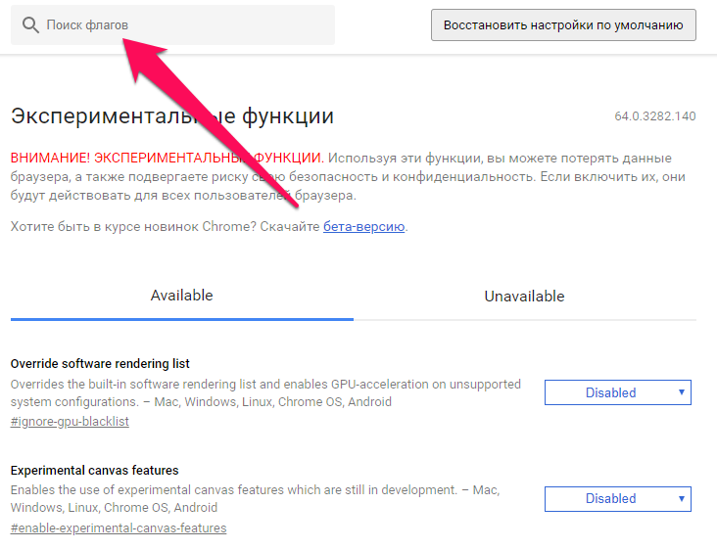Switch to the Unavailable tab
Screen dimensions: 717x550
[x=524, y=296]
